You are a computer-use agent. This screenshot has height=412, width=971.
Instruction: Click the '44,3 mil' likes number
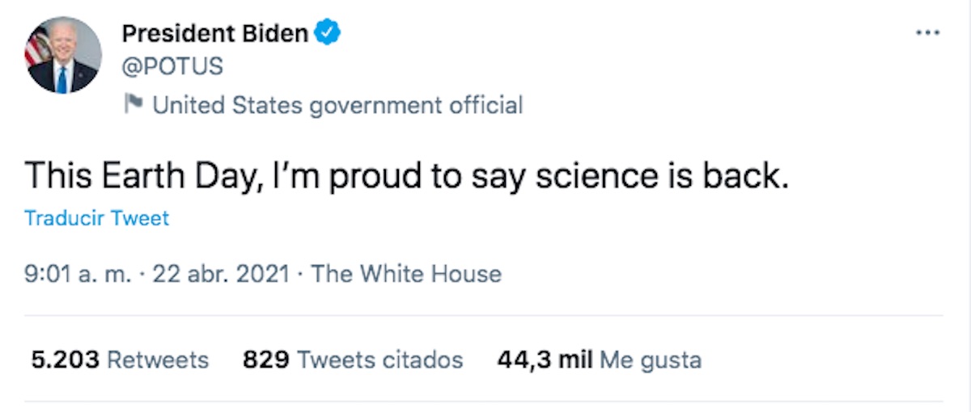point(545,359)
